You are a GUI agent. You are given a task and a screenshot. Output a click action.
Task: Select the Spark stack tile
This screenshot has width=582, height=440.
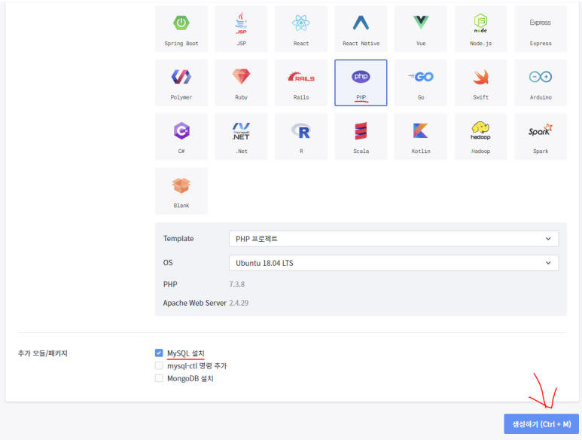click(x=541, y=136)
